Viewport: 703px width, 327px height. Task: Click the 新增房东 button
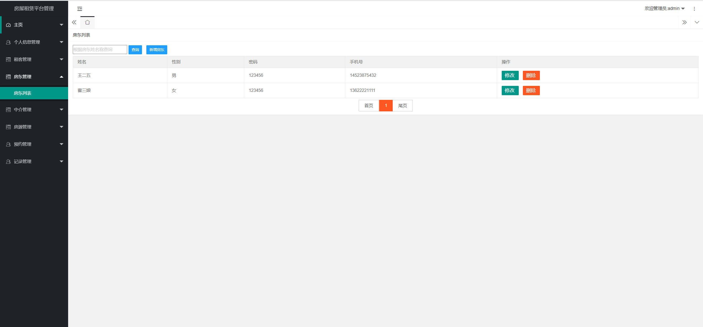tap(157, 50)
